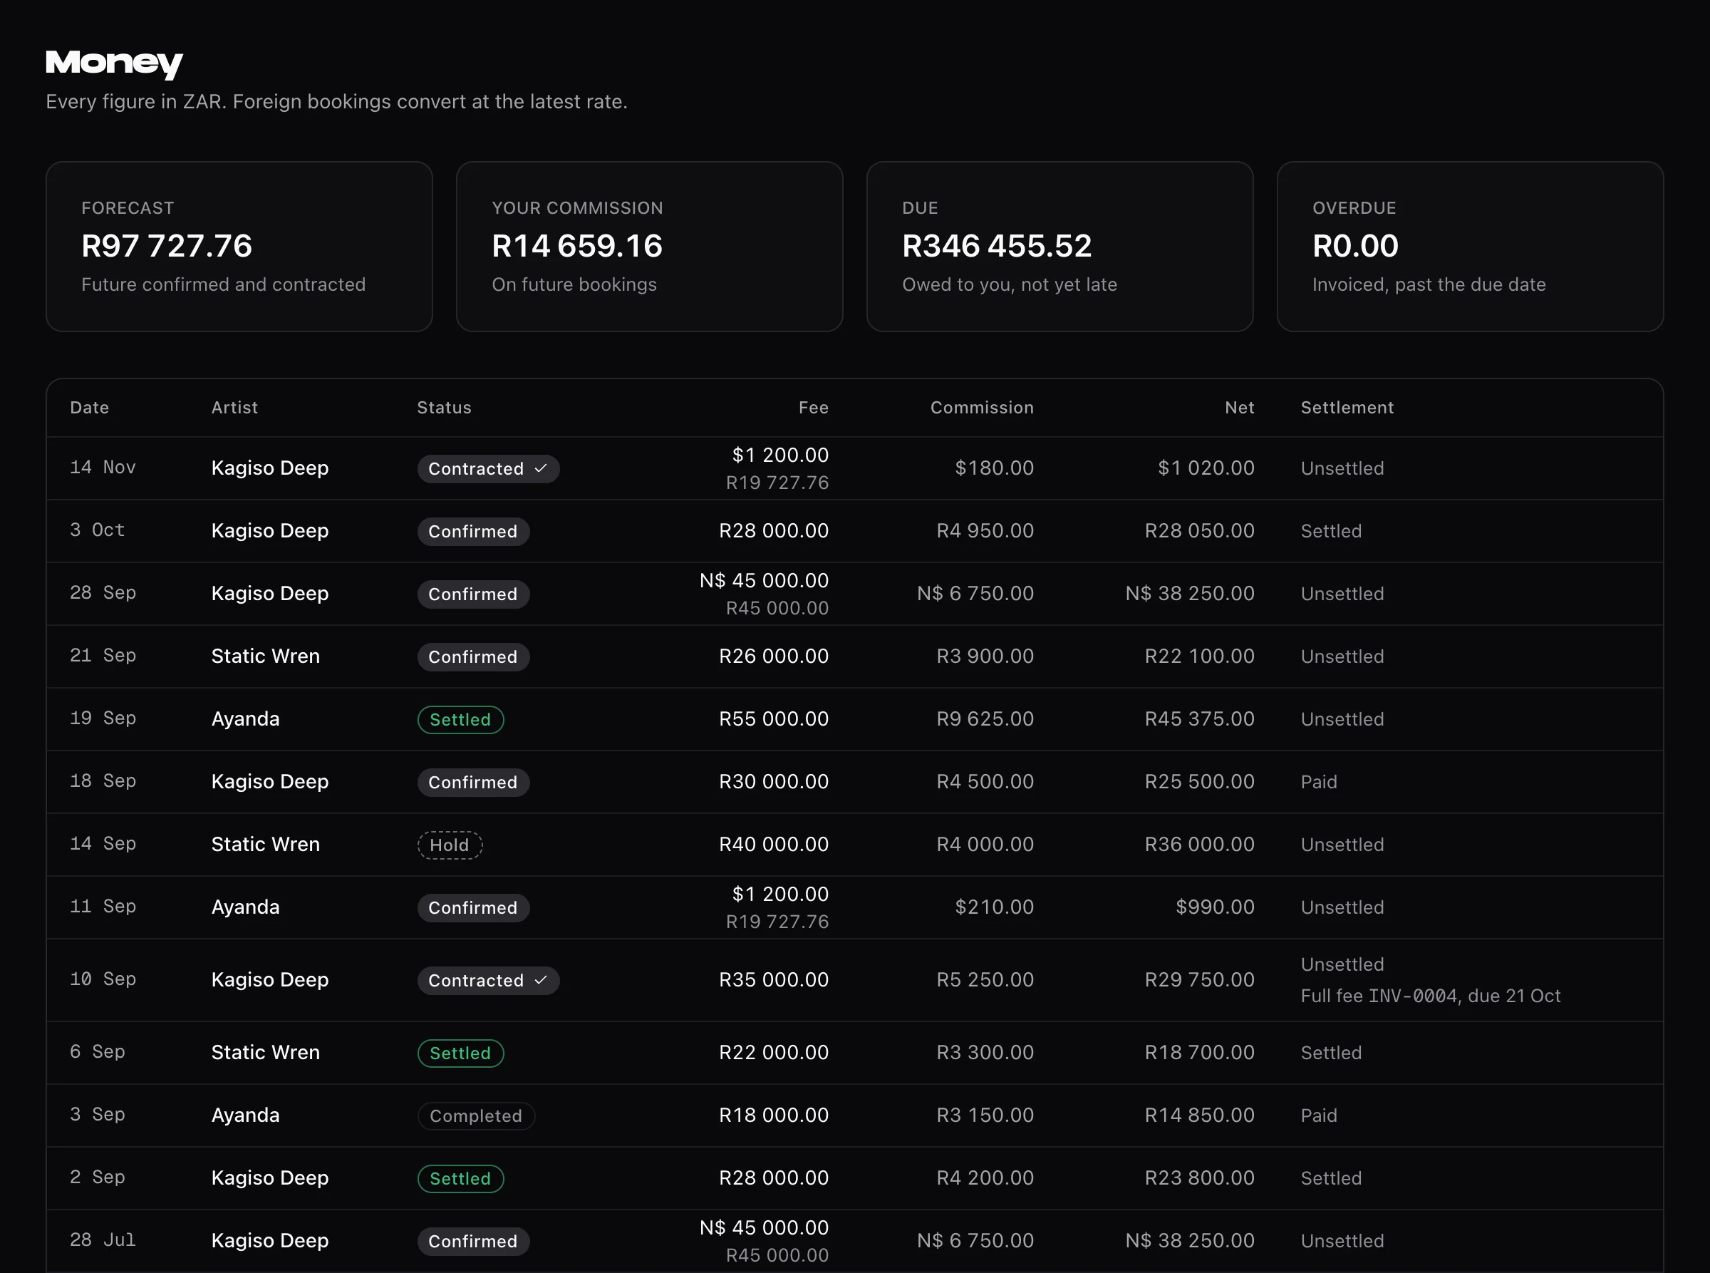The height and width of the screenshot is (1273, 1710).
Task: Click the date 3 Oct in the table
Action: pos(97,530)
